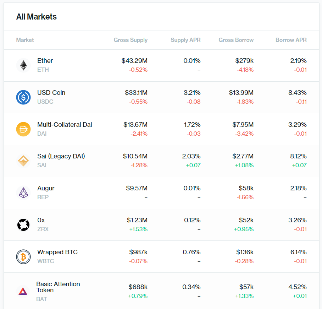Screen dimensions: 322x309
Task: Click the Ether ETH token icon
Action: [24, 65]
